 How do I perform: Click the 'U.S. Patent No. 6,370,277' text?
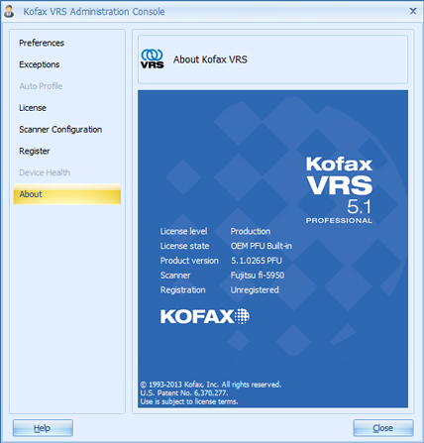point(184,393)
